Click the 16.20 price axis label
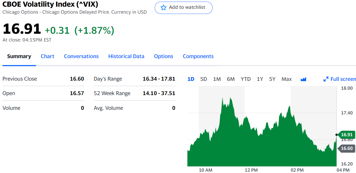The image size is (356, 173). point(347,164)
